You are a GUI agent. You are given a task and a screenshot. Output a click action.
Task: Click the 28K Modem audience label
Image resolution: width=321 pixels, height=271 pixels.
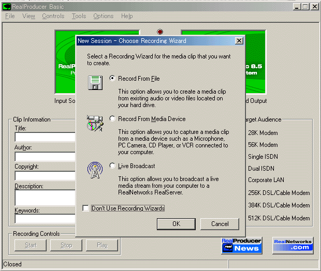tap(263, 133)
